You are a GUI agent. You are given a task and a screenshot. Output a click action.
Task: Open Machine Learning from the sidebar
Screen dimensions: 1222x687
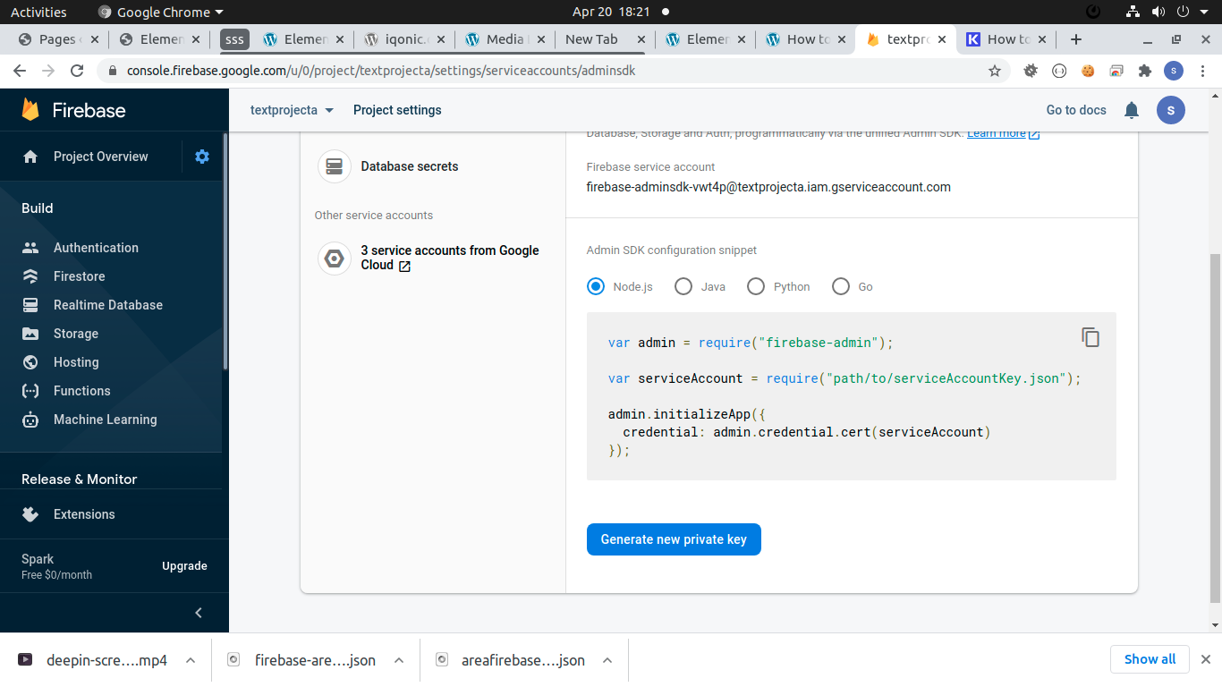click(x=105, y=420)
